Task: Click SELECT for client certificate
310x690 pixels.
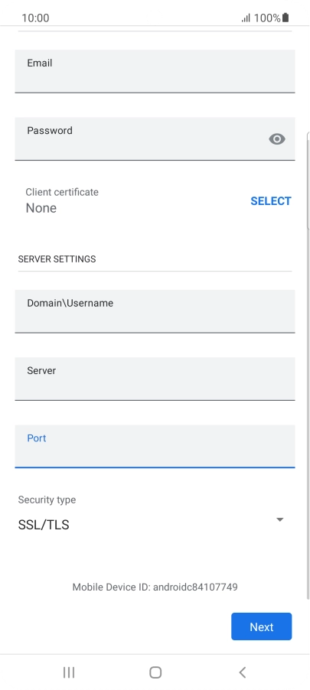Action: coord(271,201)
